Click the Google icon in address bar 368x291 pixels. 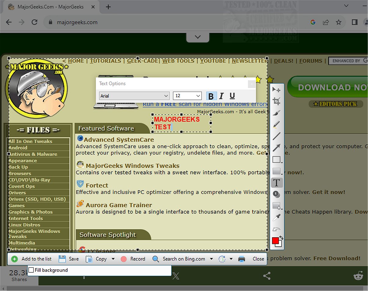[x=313, y=22]
